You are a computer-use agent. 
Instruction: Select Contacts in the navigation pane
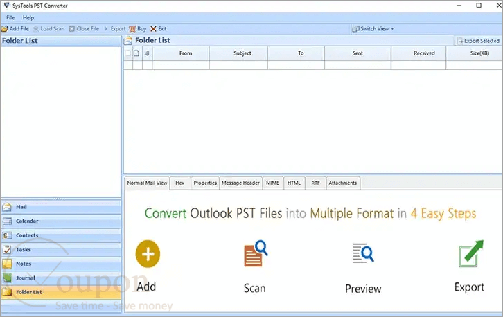(61, 235)
